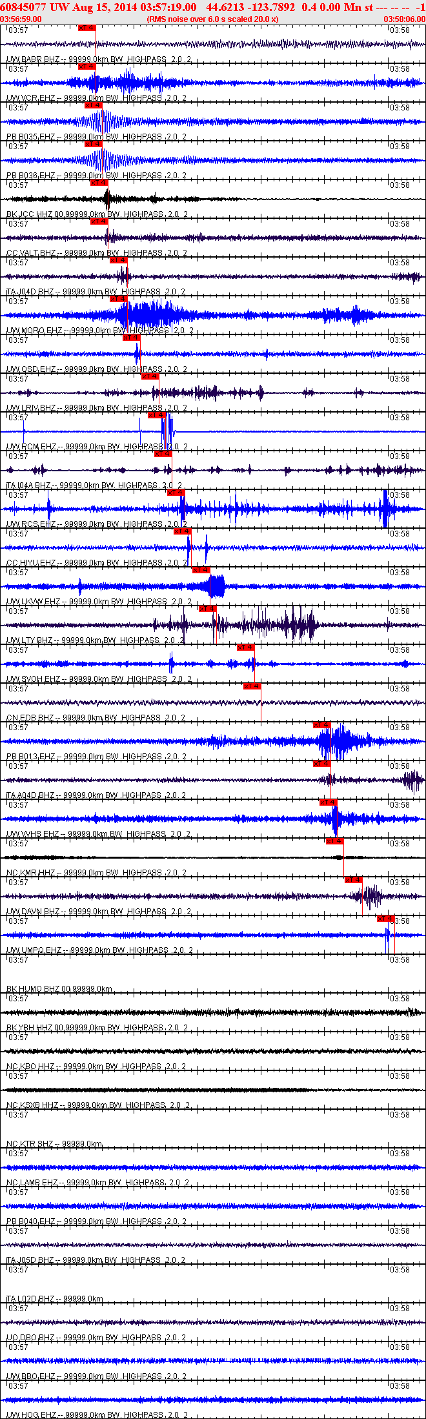Select the UW.SVOH EHZ station label
This screenshot has height=1419, width=426.
pos(99,679)
